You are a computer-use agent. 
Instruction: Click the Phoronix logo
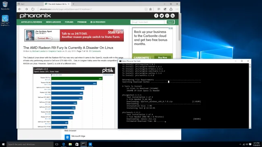tap(35, 16)
